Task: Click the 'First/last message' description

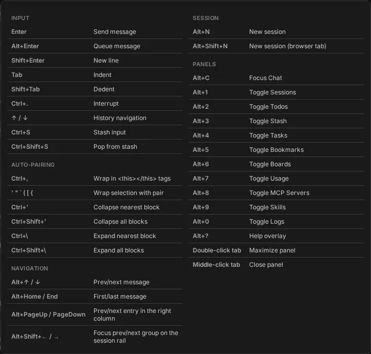Action: (x=120, y=297)
